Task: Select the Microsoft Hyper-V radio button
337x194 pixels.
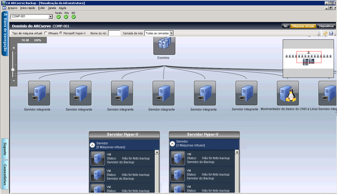Action: click(x=61, y=33)
